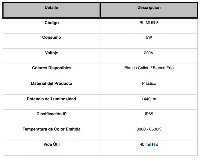Select the Plastico material value
This screenshot has height=161, width=202.
(x=149, y=84)
